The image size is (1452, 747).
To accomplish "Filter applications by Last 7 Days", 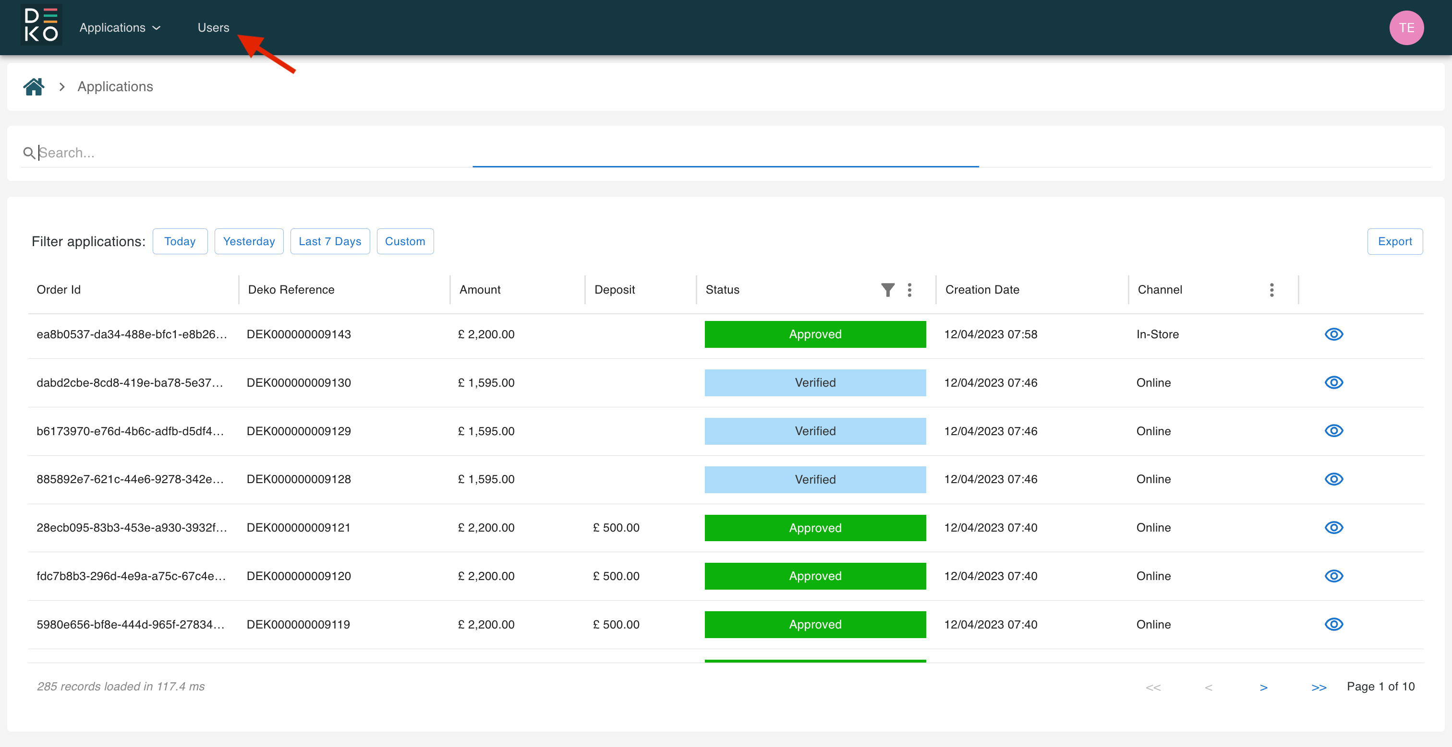I will pos(330,241).
